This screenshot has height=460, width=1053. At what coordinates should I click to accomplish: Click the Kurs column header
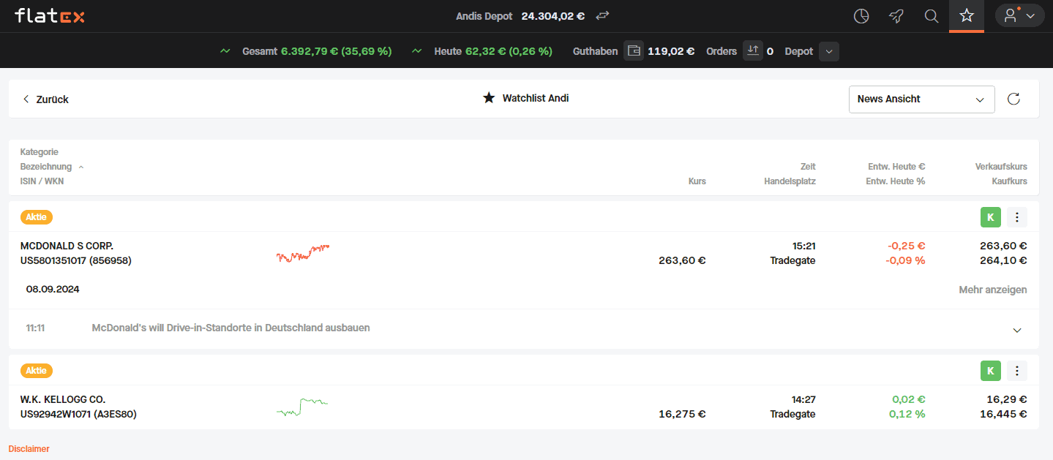coord(697,181)
